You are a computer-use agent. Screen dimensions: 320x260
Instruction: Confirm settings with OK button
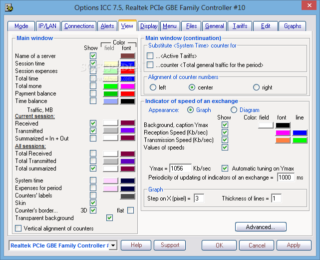click(x=219, y=245)
